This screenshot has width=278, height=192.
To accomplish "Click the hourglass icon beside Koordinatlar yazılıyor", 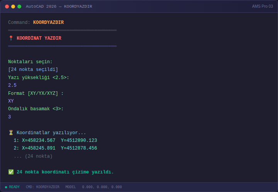I will pos(11,133).
